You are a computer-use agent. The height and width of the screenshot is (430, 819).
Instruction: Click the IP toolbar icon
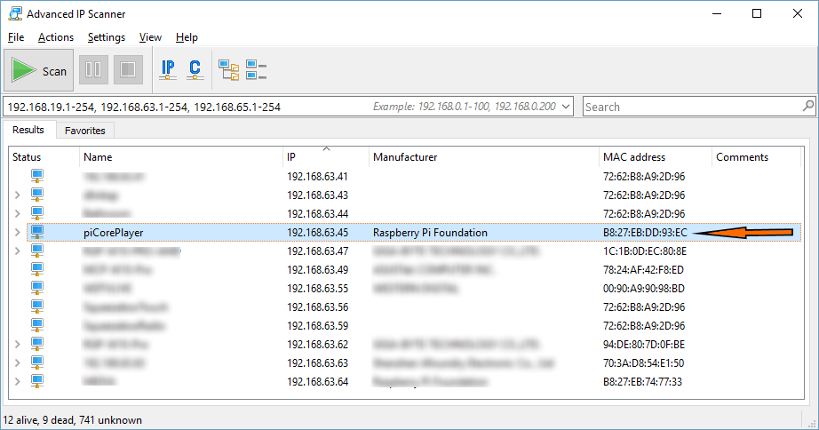tap(168, 69)
